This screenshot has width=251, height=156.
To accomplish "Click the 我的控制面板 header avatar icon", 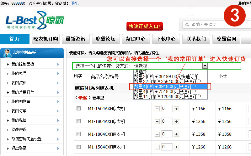I will point(7,53).
